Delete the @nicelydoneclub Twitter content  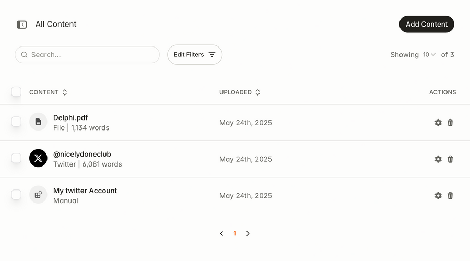pyautogui.click(x=450, y=159)
